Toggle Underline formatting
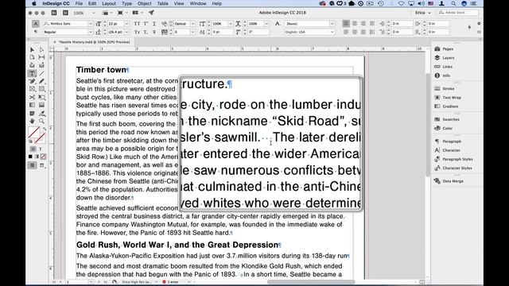Screen dimensions: 509x286 [154, 24]
